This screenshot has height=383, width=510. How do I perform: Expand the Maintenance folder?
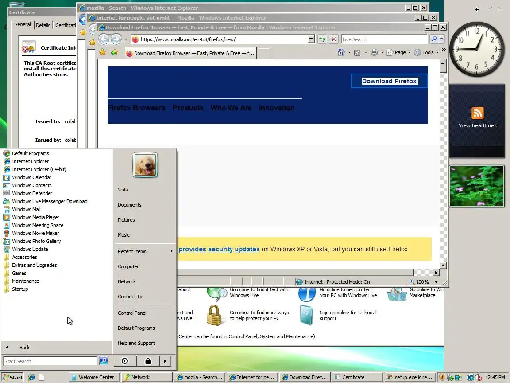25,281
